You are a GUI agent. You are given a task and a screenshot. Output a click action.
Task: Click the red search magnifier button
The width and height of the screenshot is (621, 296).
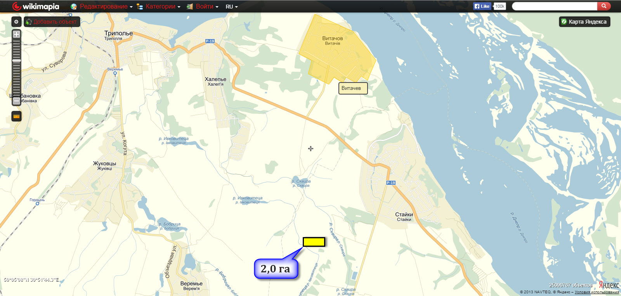point(604,6)
